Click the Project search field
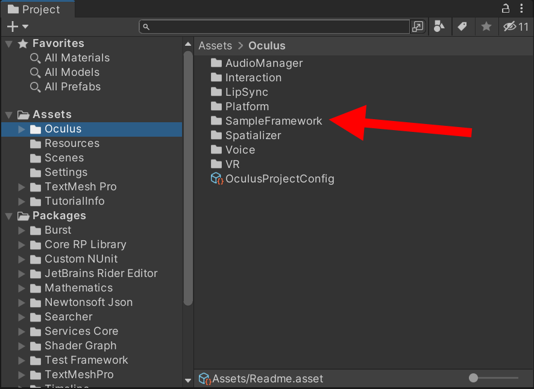534x389 pixels. pyautogui.click(x=274, y=26)
